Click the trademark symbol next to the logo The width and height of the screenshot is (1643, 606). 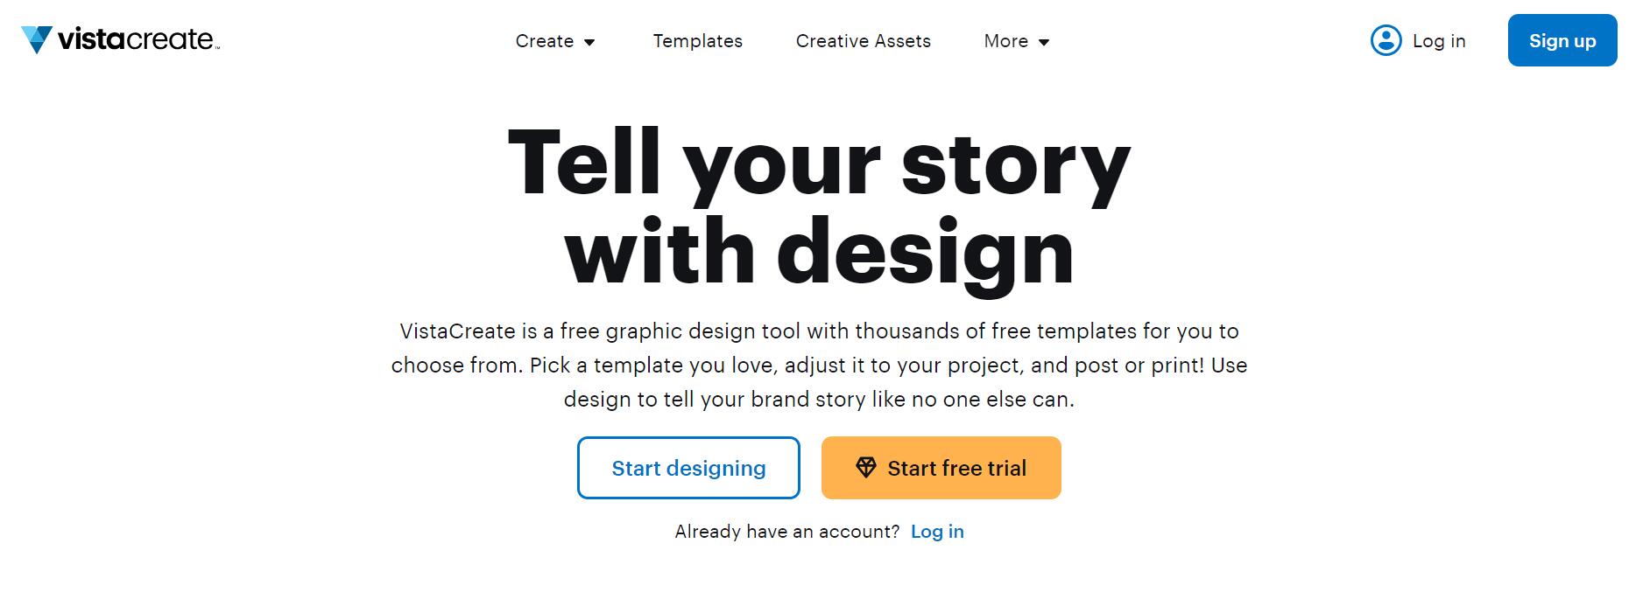coord(217,47)
